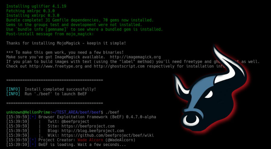Click the @beefproject Twitter handle

pos(75,122)
